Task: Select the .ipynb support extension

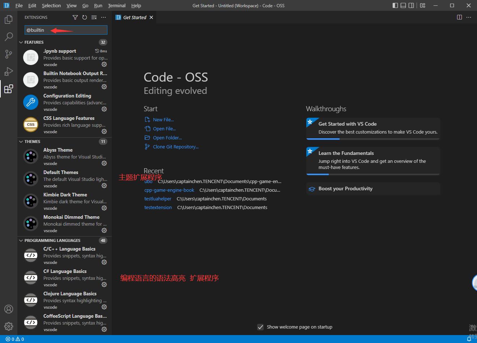Action: click(x=65, y=57)
